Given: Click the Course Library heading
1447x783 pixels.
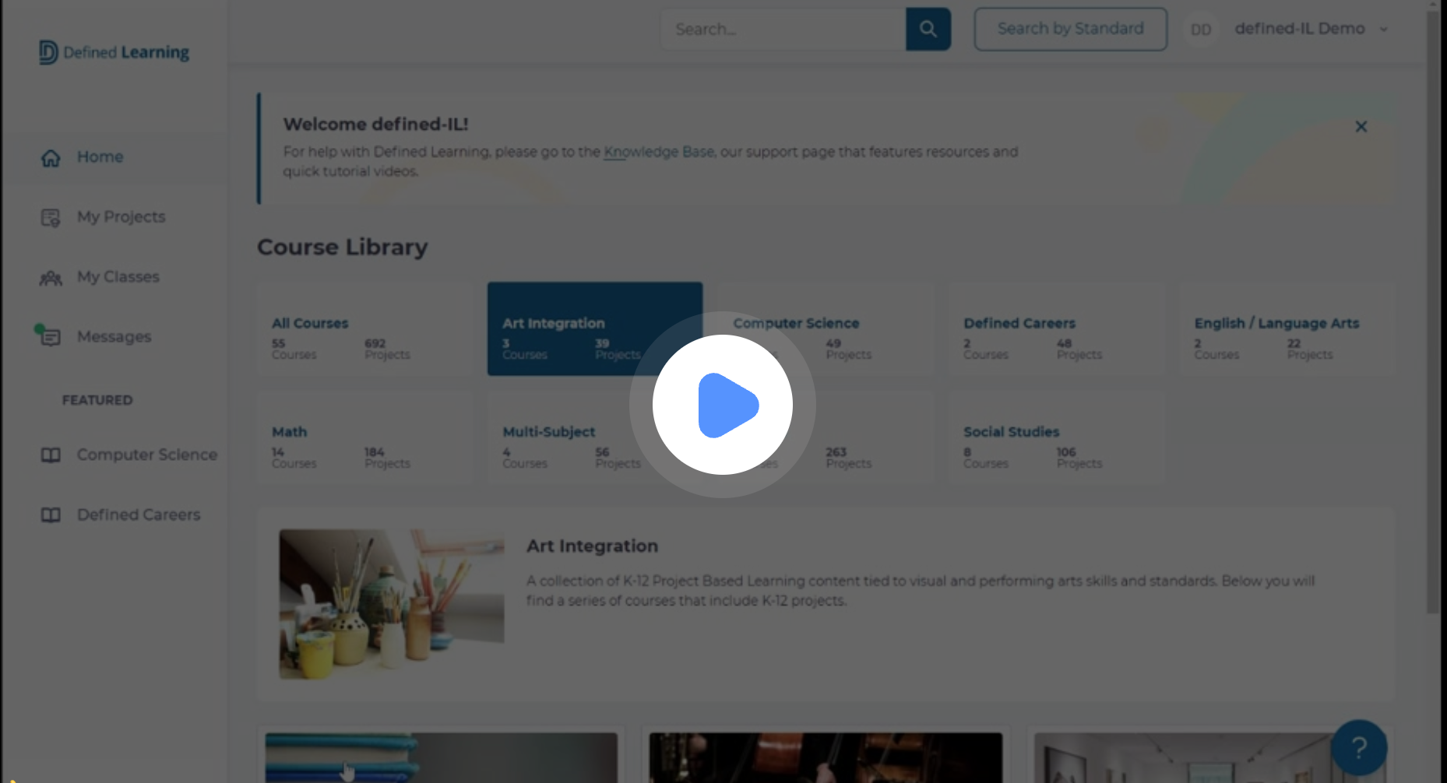Looking at the screenshot, I should (343, 247).
